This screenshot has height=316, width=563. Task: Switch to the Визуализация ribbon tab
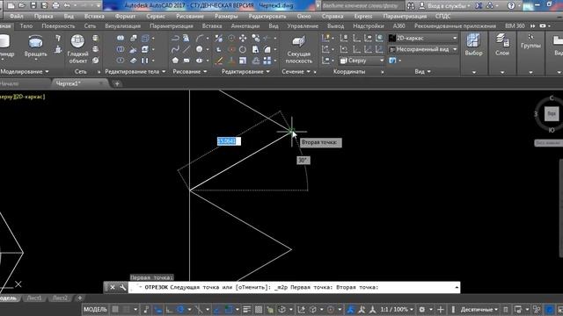[x=123, y=25]
